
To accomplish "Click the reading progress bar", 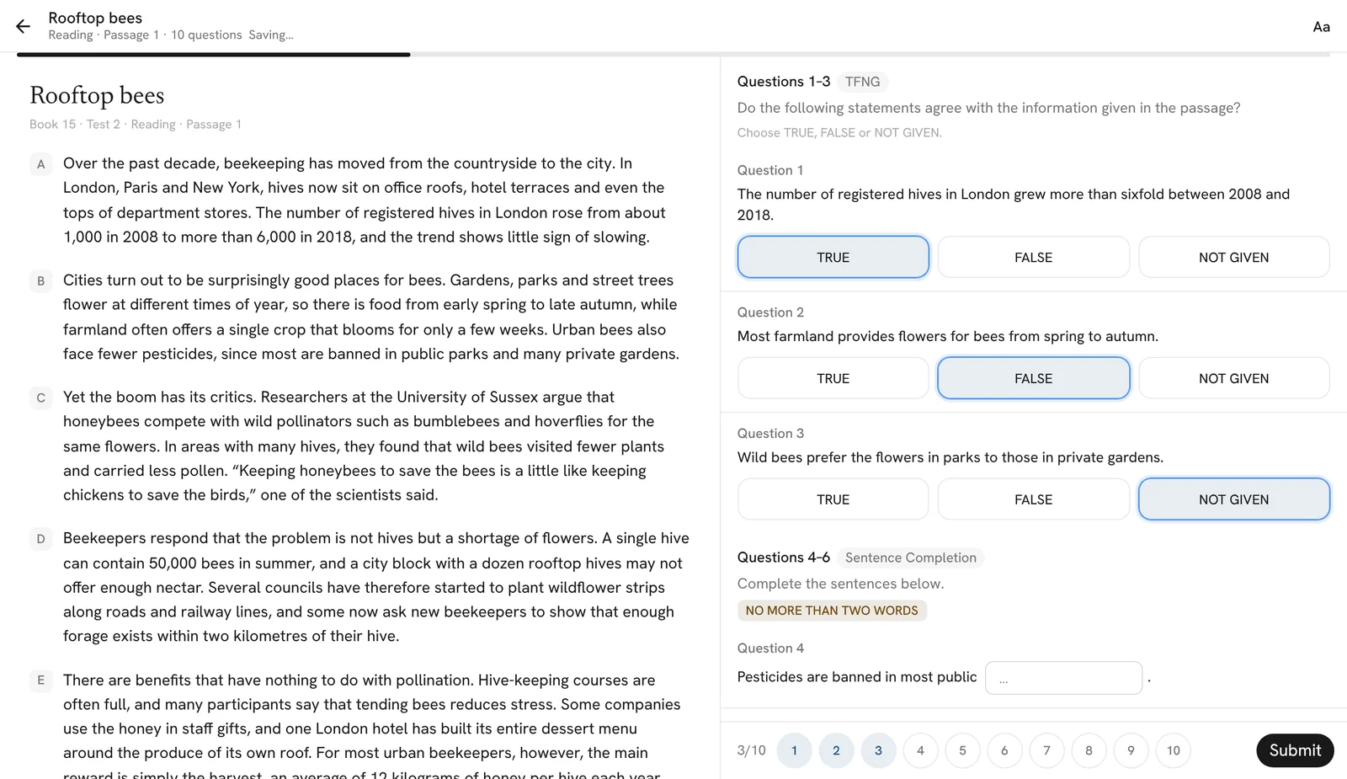I will (673, 55).
